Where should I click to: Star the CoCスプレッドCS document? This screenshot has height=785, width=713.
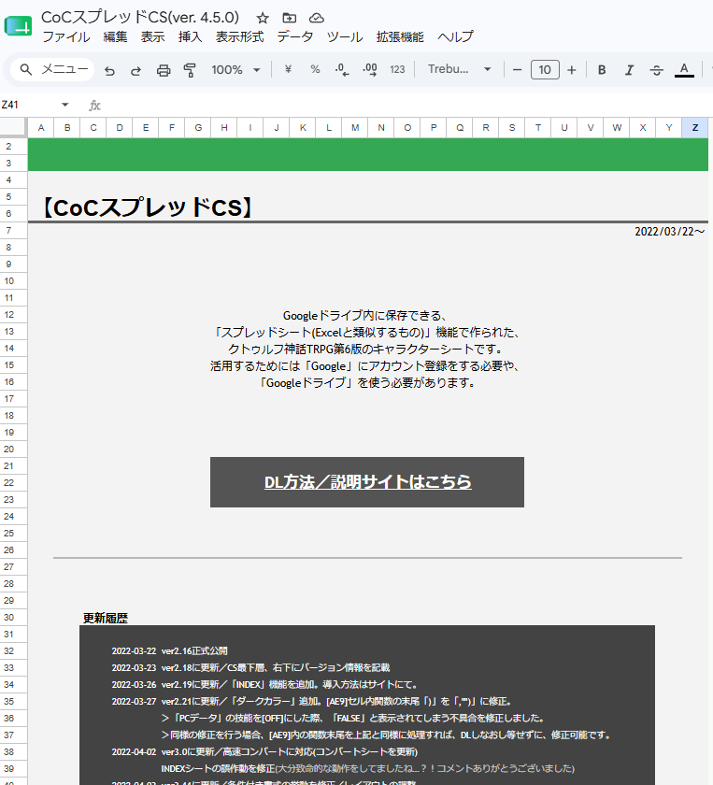263,19
